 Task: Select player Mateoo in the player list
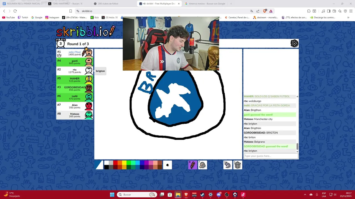tap(75, 115)
